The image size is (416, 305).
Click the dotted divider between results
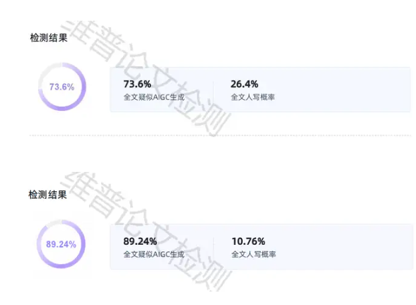tap(220, 135)
